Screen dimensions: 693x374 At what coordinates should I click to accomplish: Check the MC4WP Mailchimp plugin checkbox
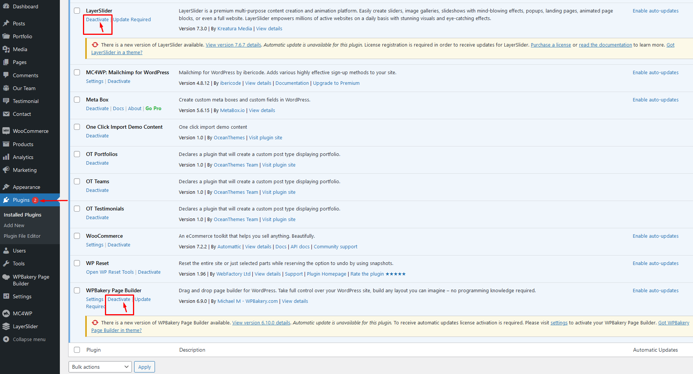[x=77, y=72]
